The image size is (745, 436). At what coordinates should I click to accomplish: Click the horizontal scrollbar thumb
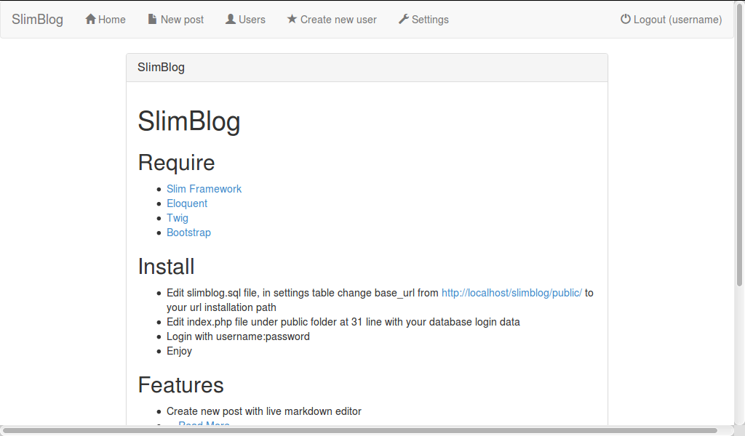359,431
